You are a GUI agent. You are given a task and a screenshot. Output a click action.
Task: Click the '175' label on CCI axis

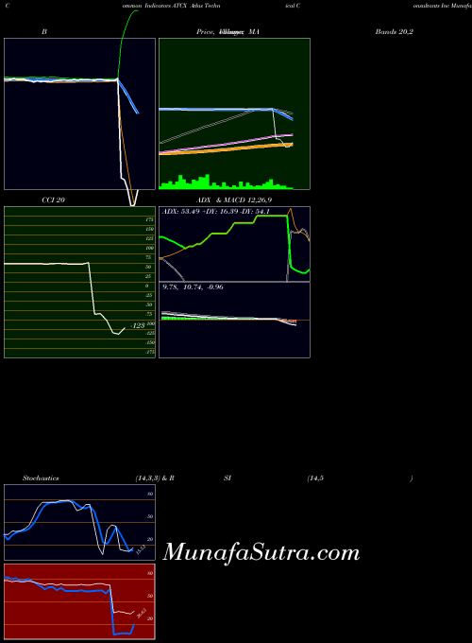pyautogui.click(x=149, y=219)
